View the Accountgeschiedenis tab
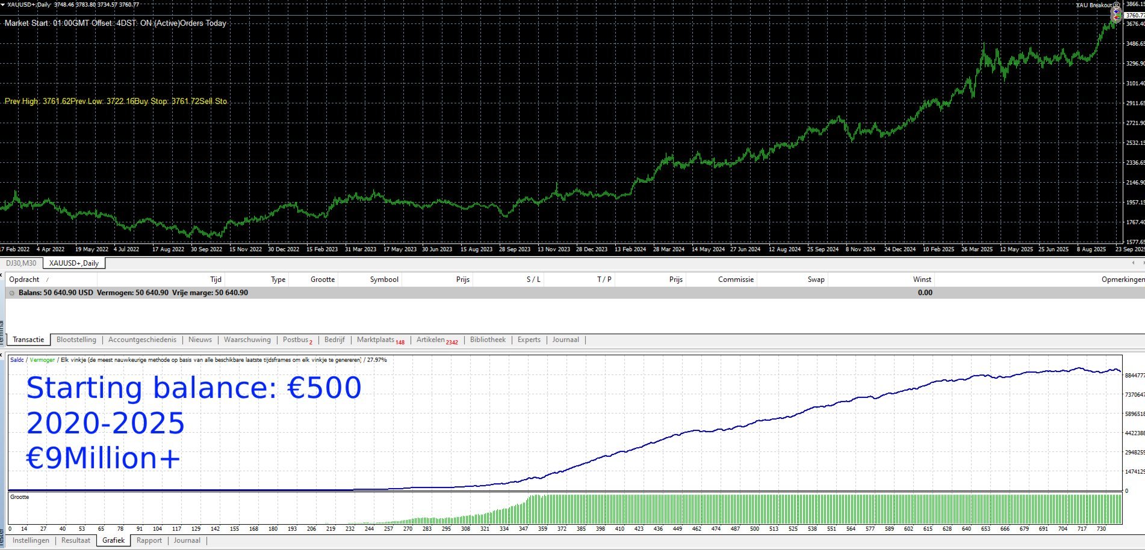The width and height of the screenshot is (1145, 550). pyautogui.click(x=141, y=340)
